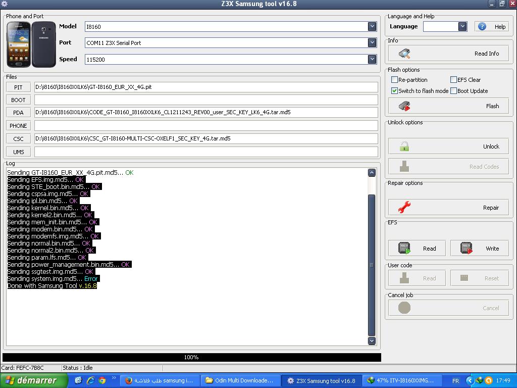
Task: Switch to Odin Multi Downloader taskbar item
Action: coord(241,380)
